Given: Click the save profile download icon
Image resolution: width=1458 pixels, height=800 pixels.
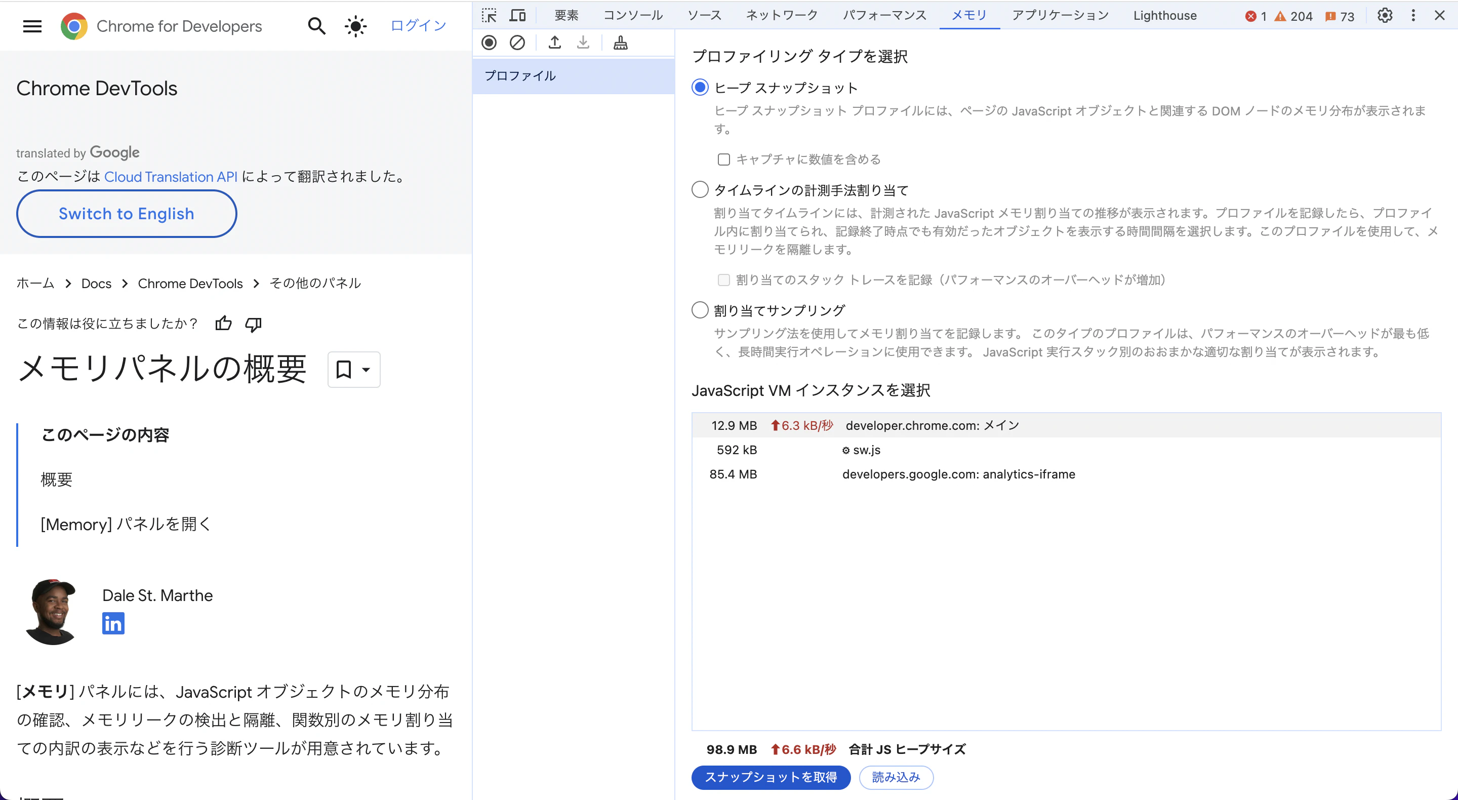Looking at the screenshot, I should coord(583,43).
